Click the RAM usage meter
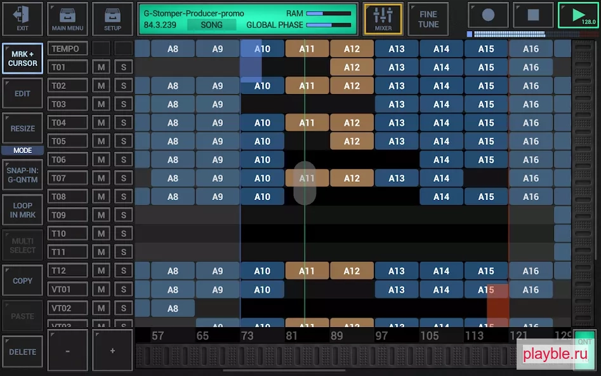The height and width of the screenshot is (376, 601). pyautogui.click(x=329, y=13)
